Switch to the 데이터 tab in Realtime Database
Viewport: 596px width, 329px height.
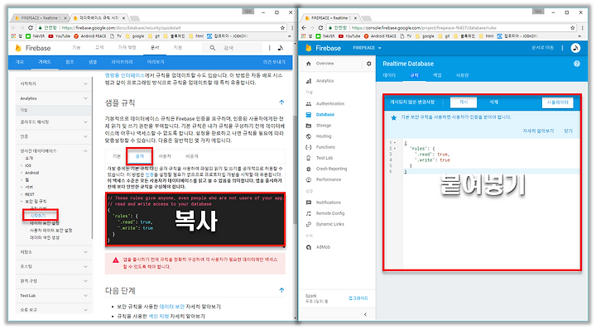tap(389, 75)
